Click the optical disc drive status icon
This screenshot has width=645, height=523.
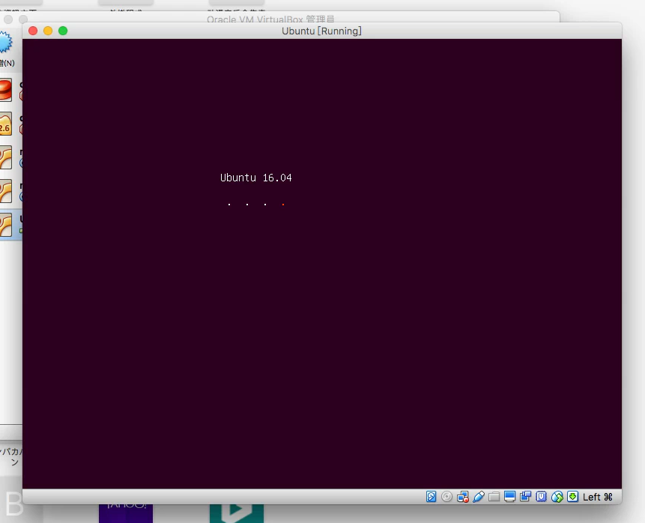446,497
